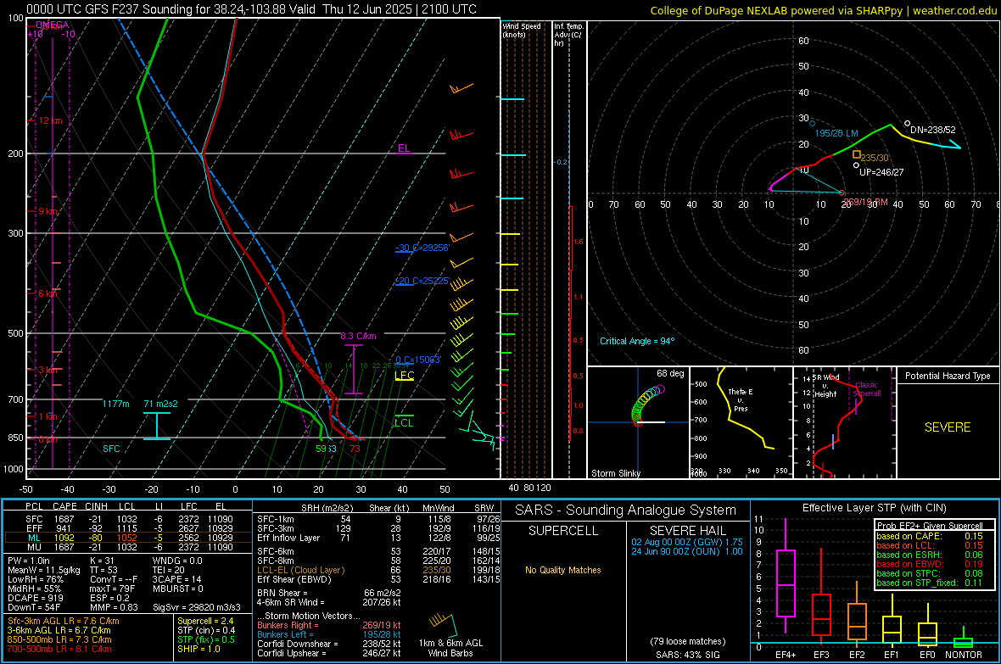Select the SFC parcel row in table
Screen dimensions: 1001x664
128,519
